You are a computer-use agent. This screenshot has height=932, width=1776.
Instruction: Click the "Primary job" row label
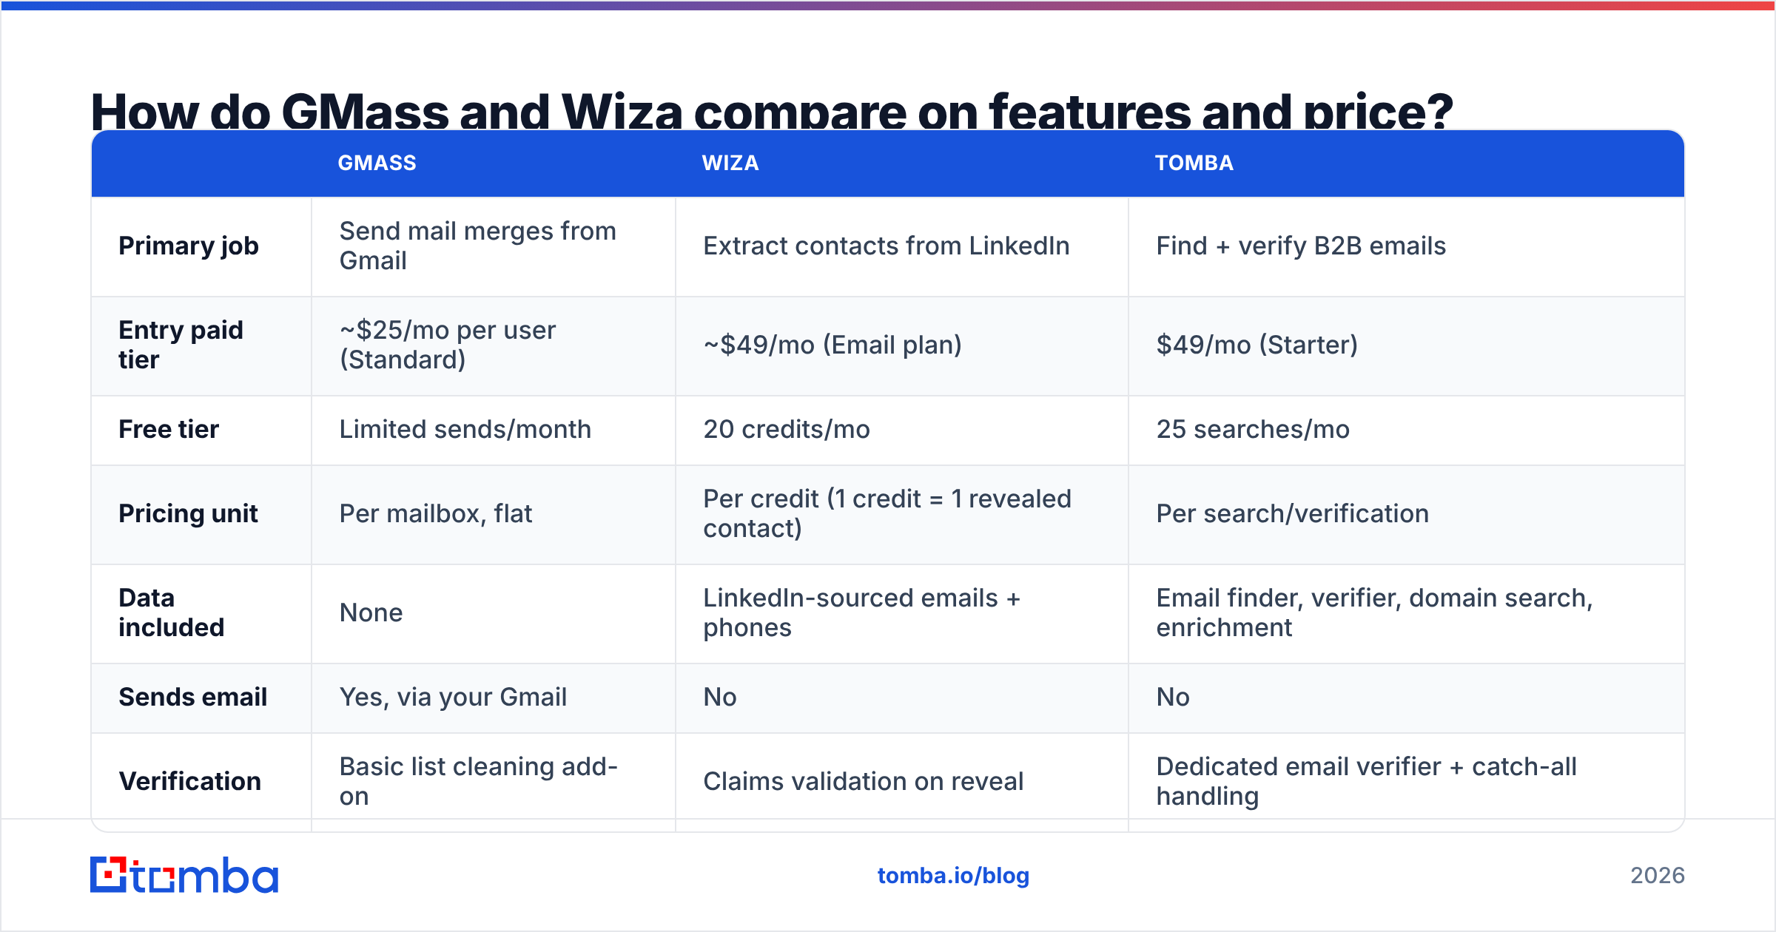189,246
